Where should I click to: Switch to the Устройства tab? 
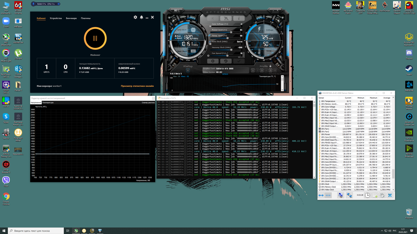pyautogui.click(x=56, y=18)
